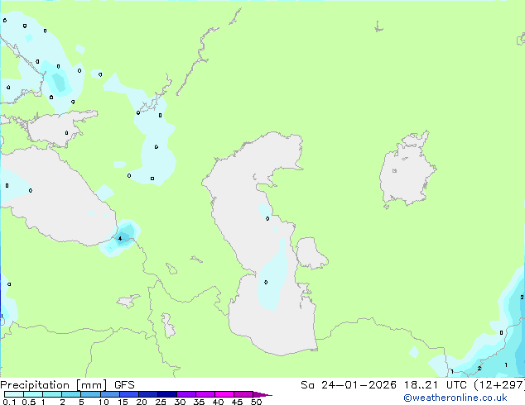The width and height of the screenshot is (525, 405).
Task: Click the '45' legend scale label
Action: point(237,402)
